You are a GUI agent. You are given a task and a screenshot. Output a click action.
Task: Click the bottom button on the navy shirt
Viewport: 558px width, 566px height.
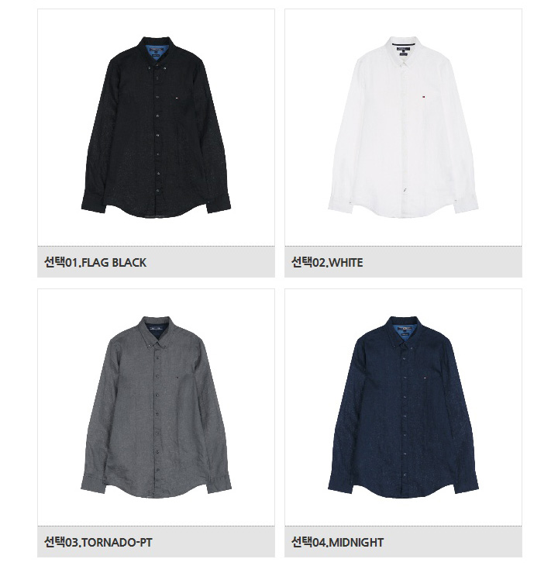pyautogui.click(x=405, y=475)
